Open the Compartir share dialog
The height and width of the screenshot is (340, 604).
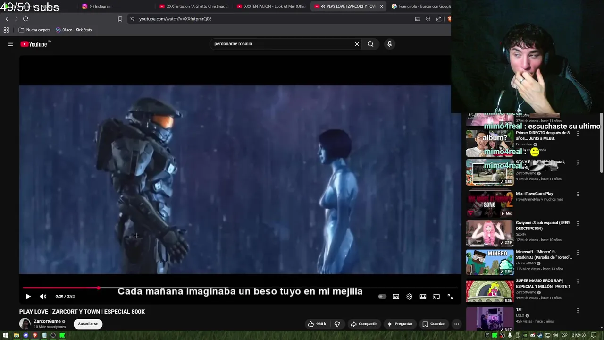pos(363,324)
